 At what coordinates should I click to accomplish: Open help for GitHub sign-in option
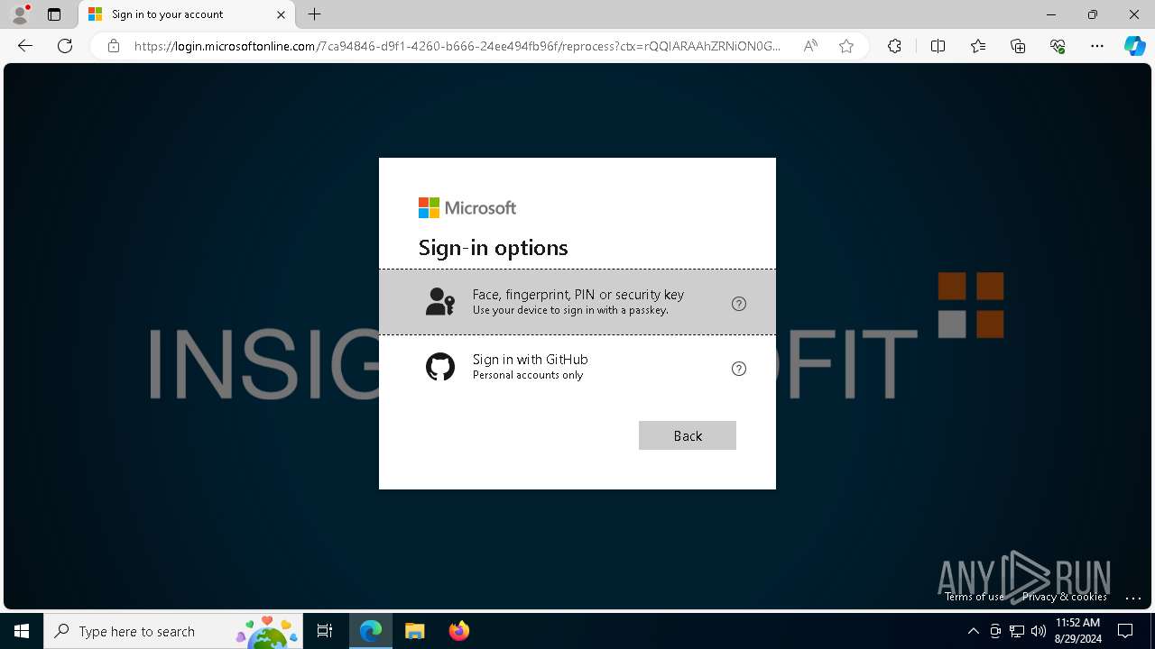[739, 369]
